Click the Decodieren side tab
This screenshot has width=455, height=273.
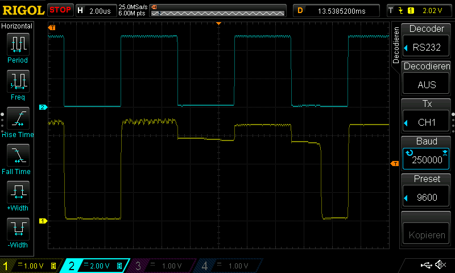pyautogui.click(x=396, y=48)
